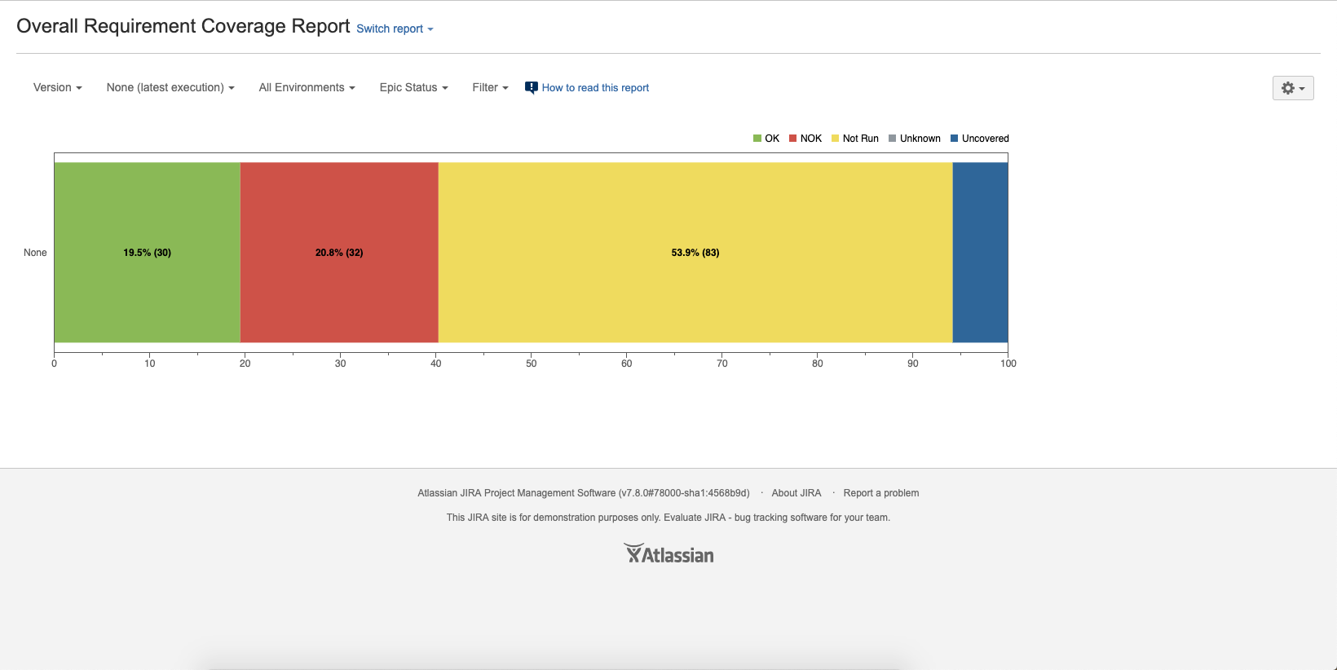Expand the All Environments dropdown
1337x670 pixels.
[x=307, y=88]
